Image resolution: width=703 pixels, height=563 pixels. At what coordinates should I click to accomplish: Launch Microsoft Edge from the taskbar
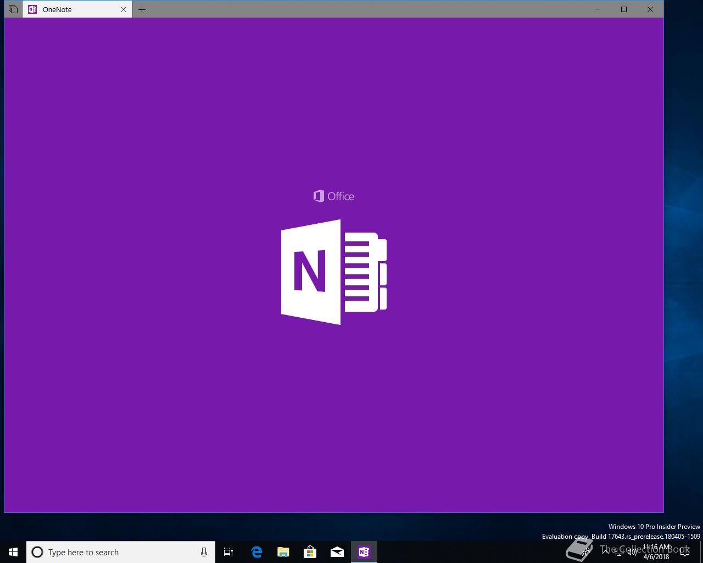click(x=256, y=552)
